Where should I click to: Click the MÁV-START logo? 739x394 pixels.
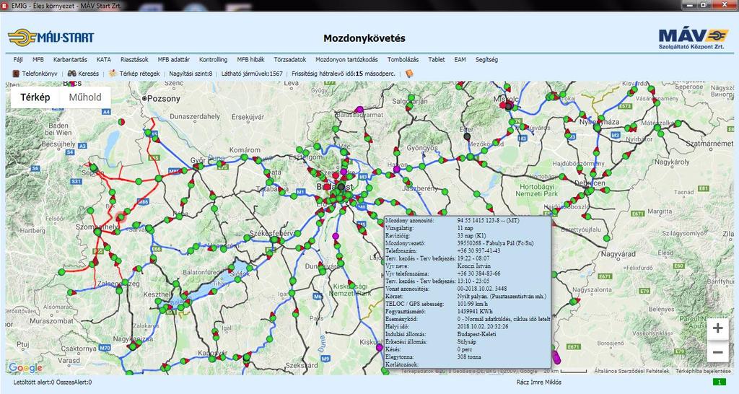click(x=51, y=38)
